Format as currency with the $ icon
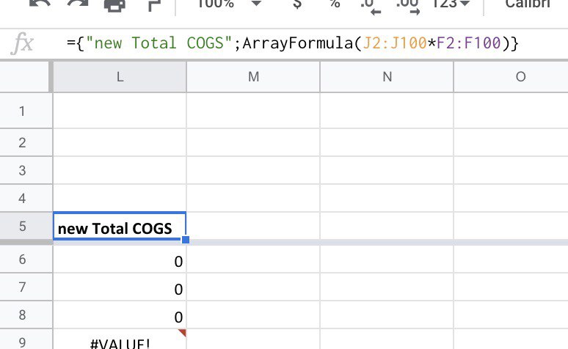The width and height of the screenshot is (568, 349). point(296,4)
